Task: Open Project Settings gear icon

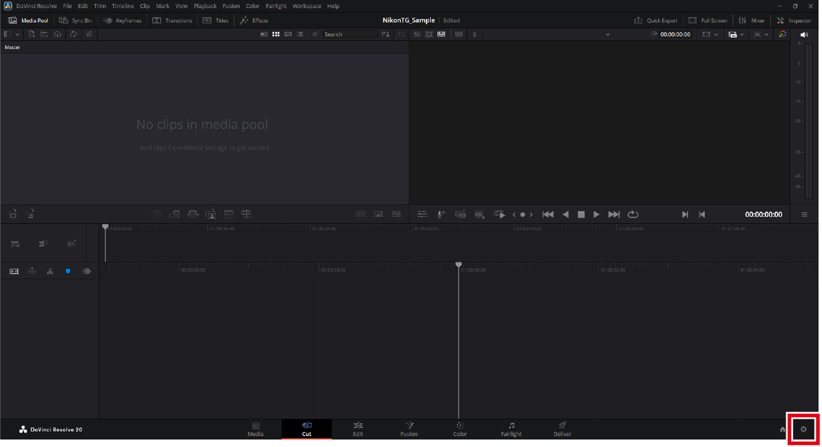Action: click(x=803, y=429)
